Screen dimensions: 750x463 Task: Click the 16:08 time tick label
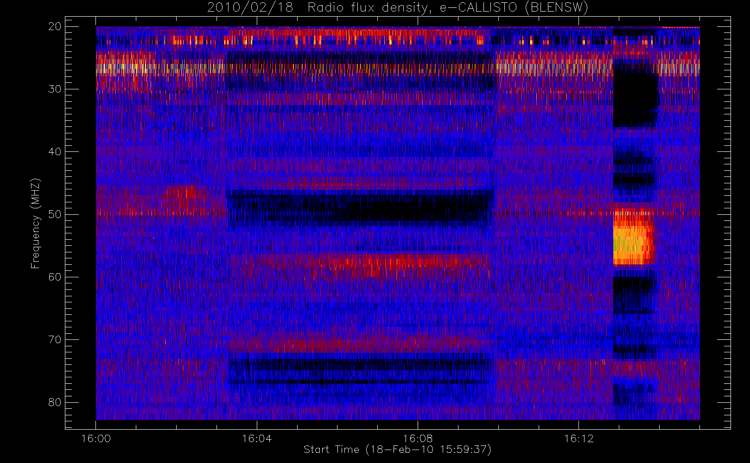click(x=418, y=438)
